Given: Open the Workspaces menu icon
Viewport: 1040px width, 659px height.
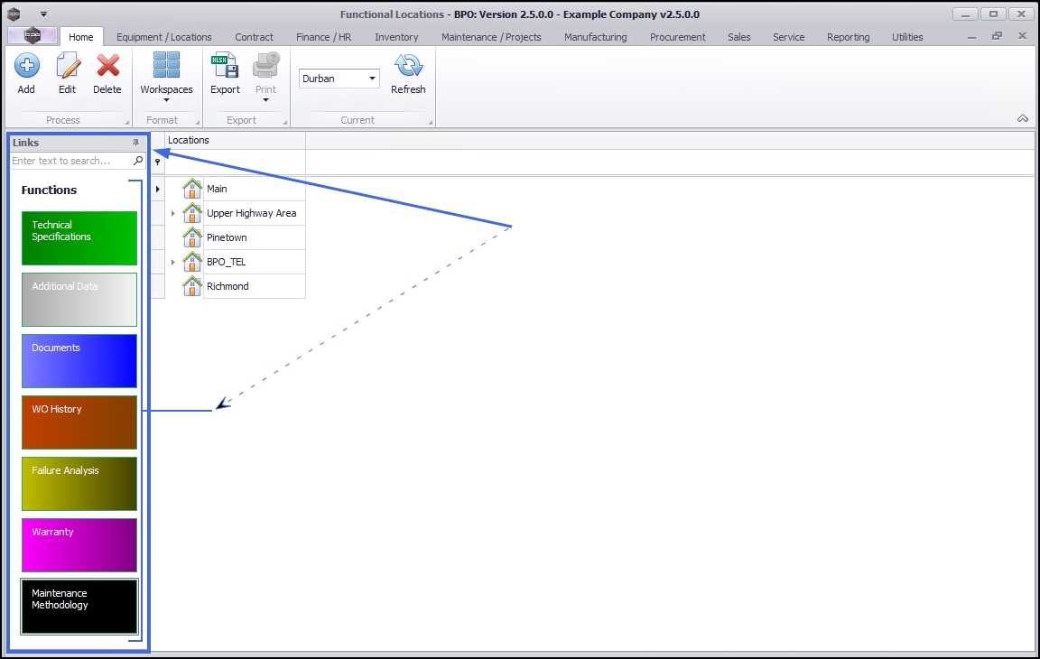Looking at the screenshot, I should (x=166, y=65).
